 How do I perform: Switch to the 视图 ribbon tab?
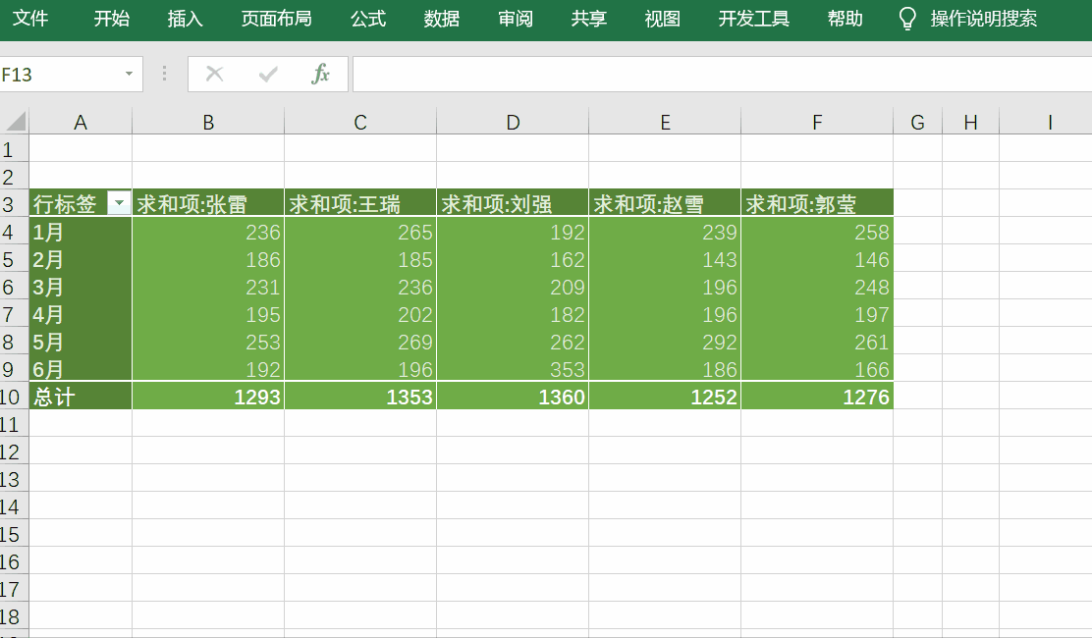662,18
